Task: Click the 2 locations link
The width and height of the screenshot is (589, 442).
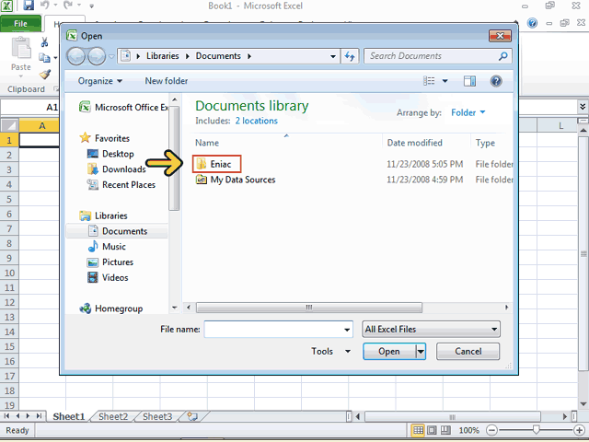Action: coord(257,121)
